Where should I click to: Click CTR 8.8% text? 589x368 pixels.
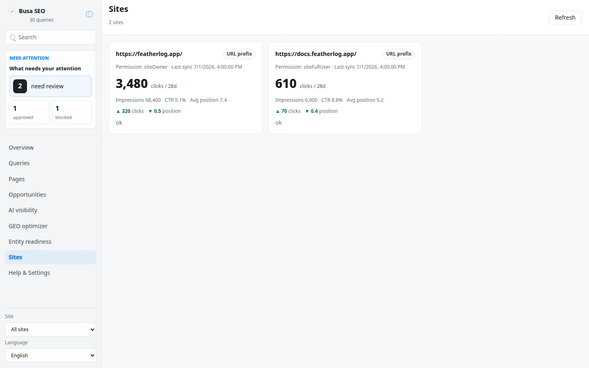(x=332, y=100)
